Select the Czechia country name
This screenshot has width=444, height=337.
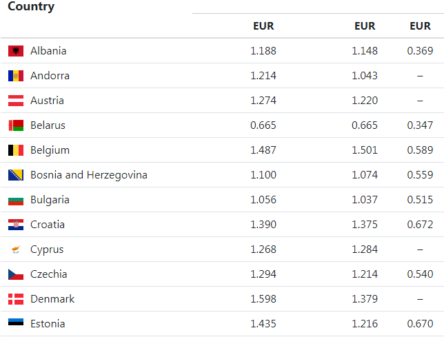click(x=48, y=274)
